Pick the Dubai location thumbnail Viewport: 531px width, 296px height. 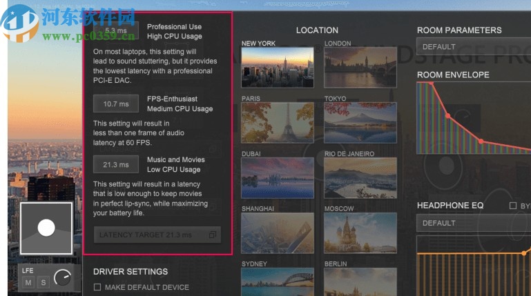tap(278, 177)
